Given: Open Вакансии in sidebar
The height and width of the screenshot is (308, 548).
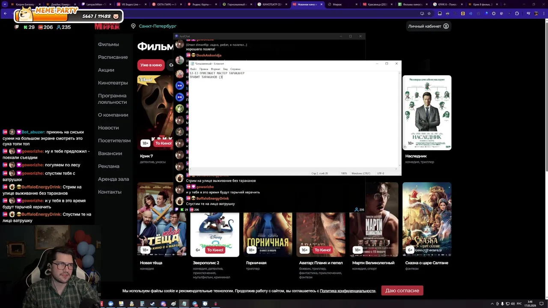Looking at the screenshot, I should pyautogui.click(x=110, y=154).
